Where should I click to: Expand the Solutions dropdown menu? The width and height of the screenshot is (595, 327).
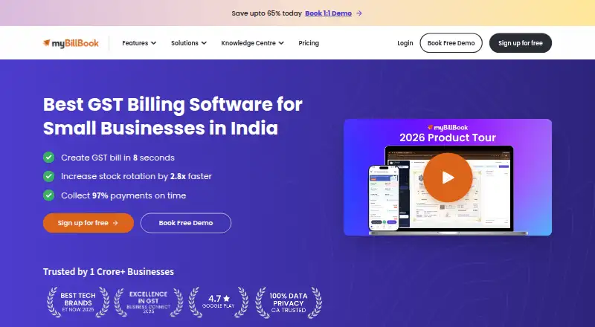[189, 43]
